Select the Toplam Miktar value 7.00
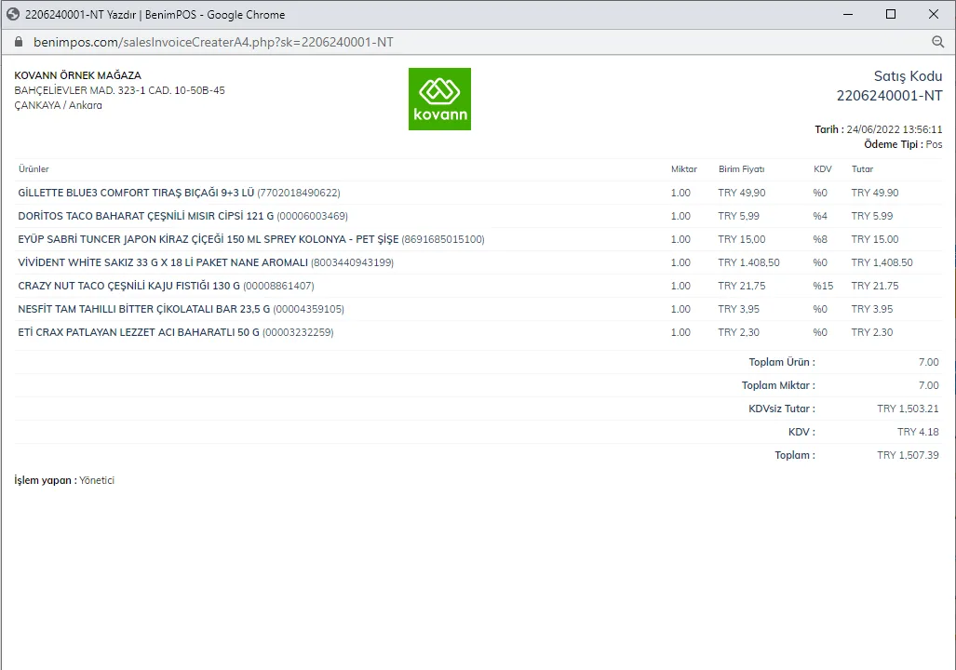 929,385
